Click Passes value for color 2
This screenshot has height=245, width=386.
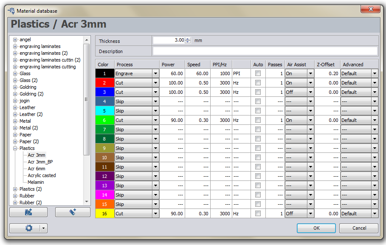click(x=275, y=83)
